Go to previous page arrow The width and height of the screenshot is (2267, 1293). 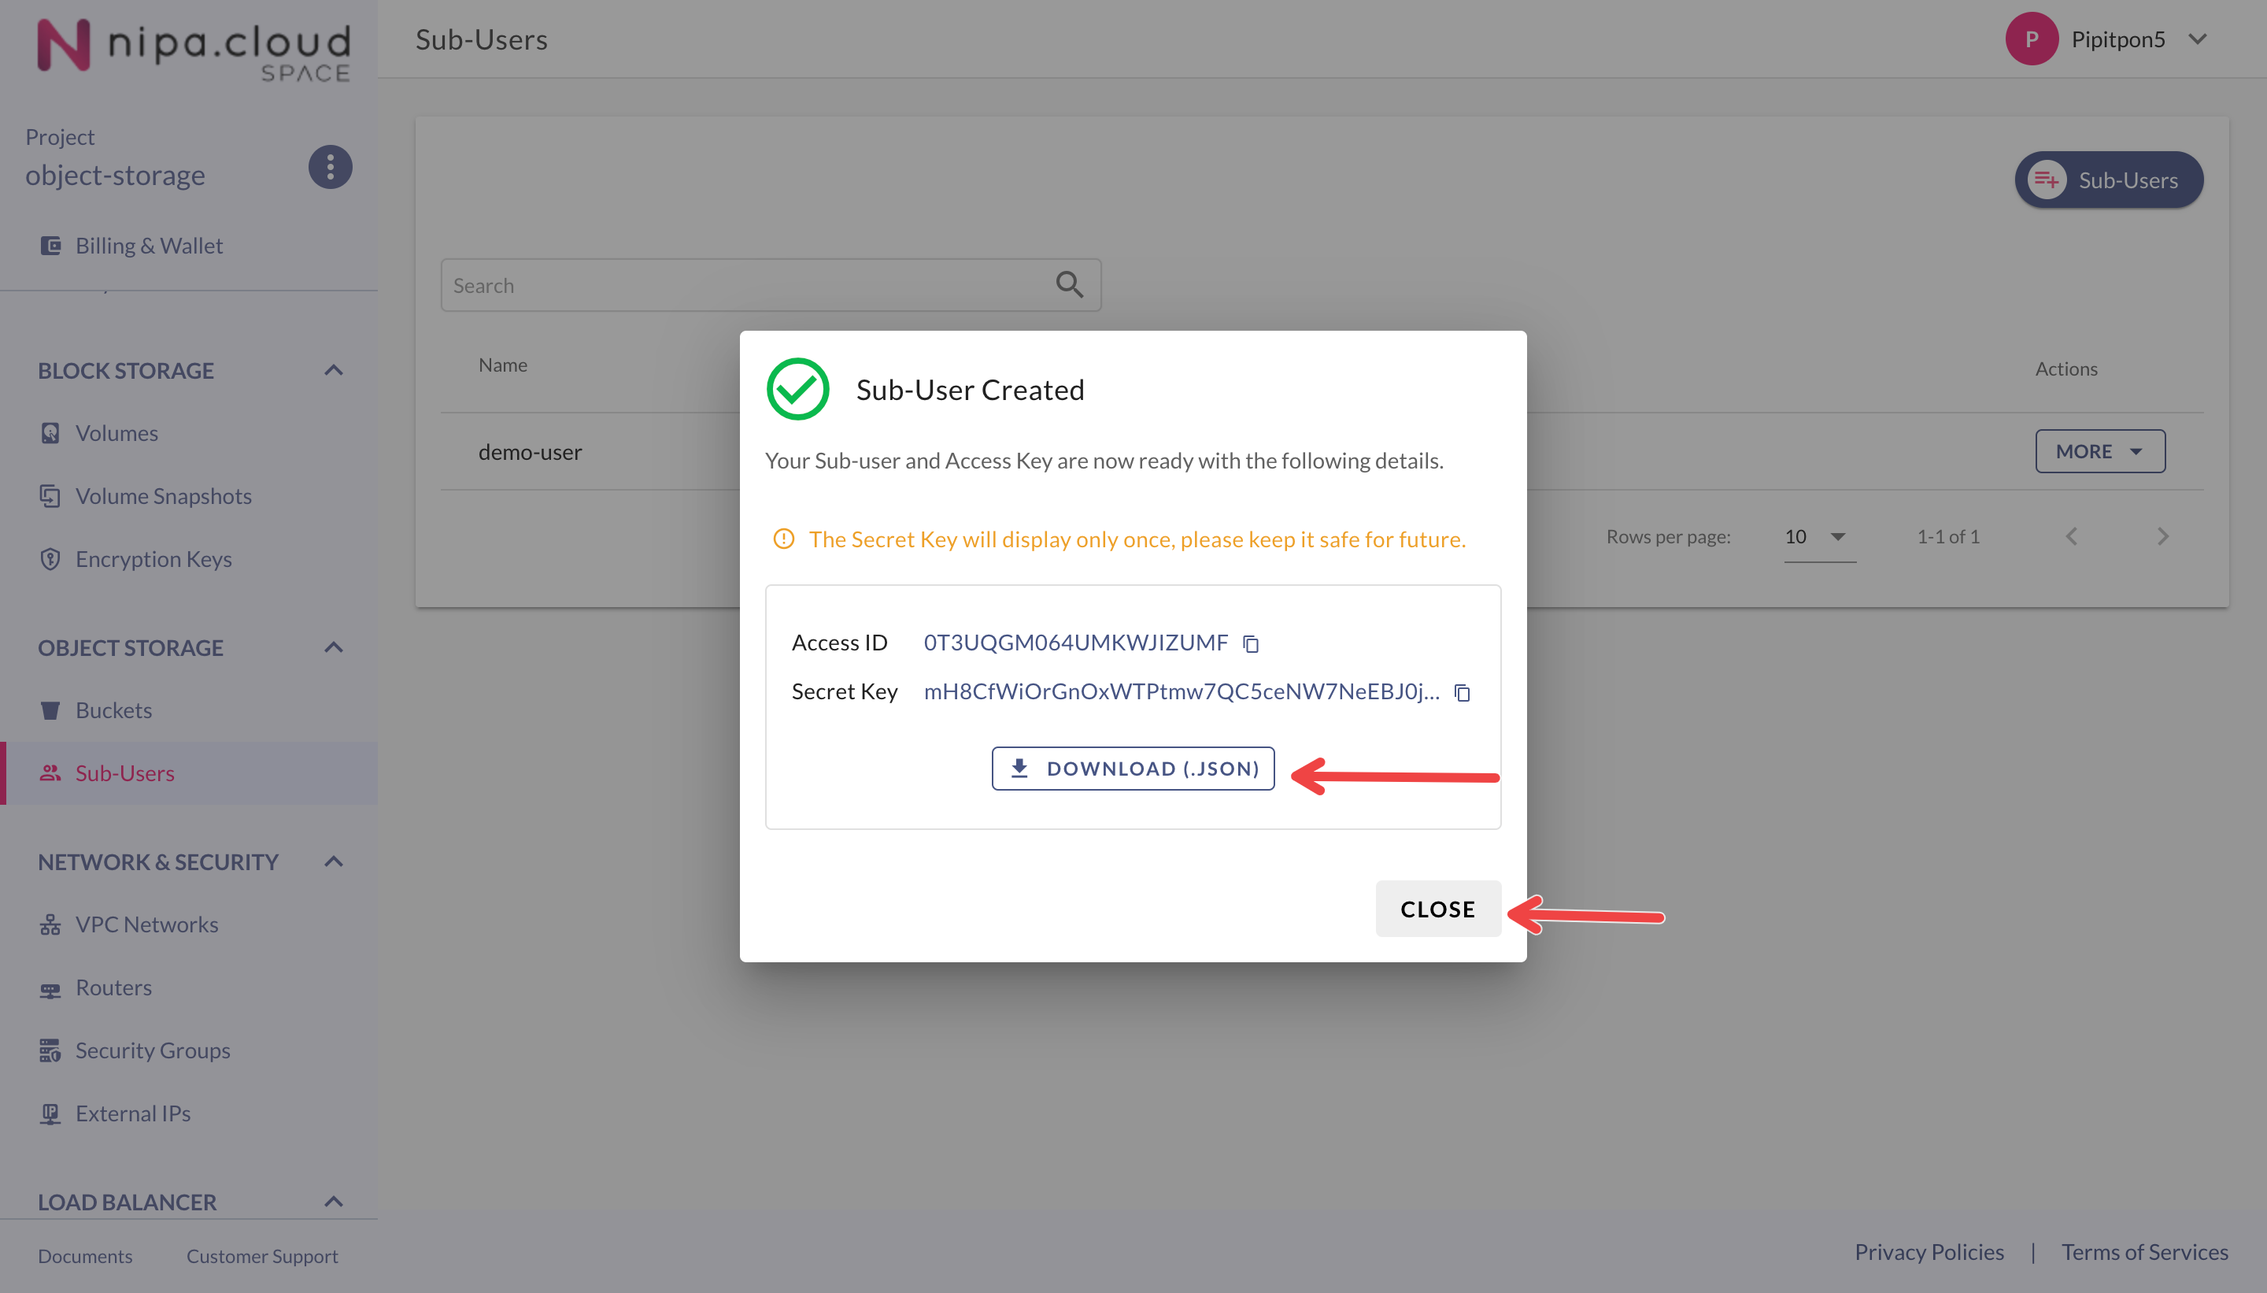[x=2071, y=536]
